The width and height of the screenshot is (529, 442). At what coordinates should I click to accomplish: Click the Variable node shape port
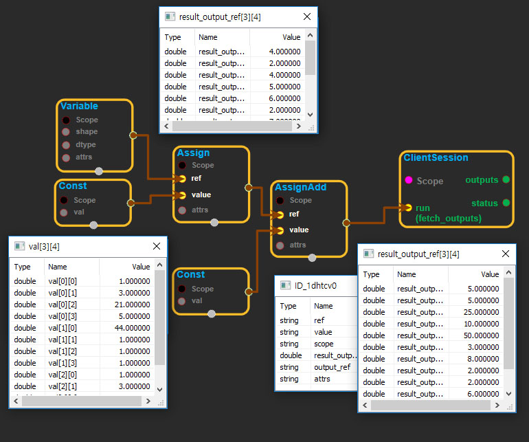pyautogui.click(x=66, y=132)
